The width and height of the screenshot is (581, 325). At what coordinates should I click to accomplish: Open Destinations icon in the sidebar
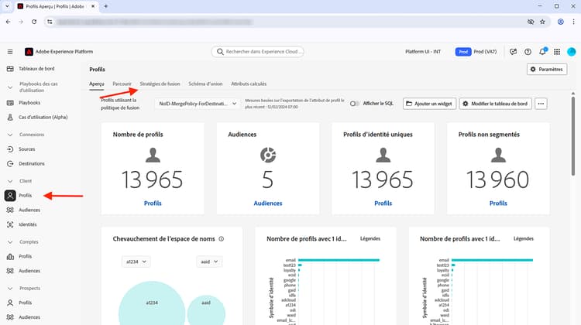(10, 163)
